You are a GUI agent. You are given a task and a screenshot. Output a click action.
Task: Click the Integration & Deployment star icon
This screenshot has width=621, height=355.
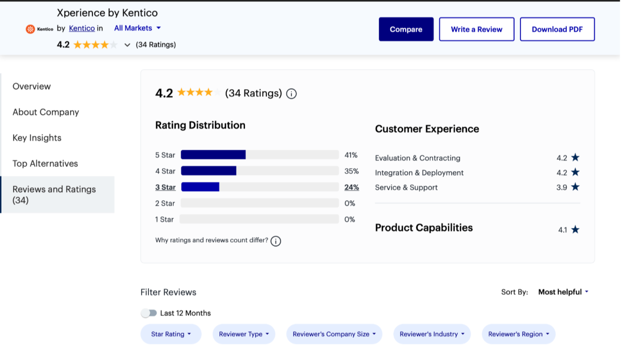(x=575, y=172)
